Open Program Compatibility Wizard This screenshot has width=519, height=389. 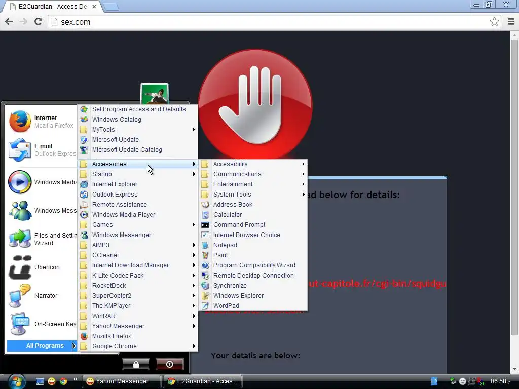[x=253, y=265]
